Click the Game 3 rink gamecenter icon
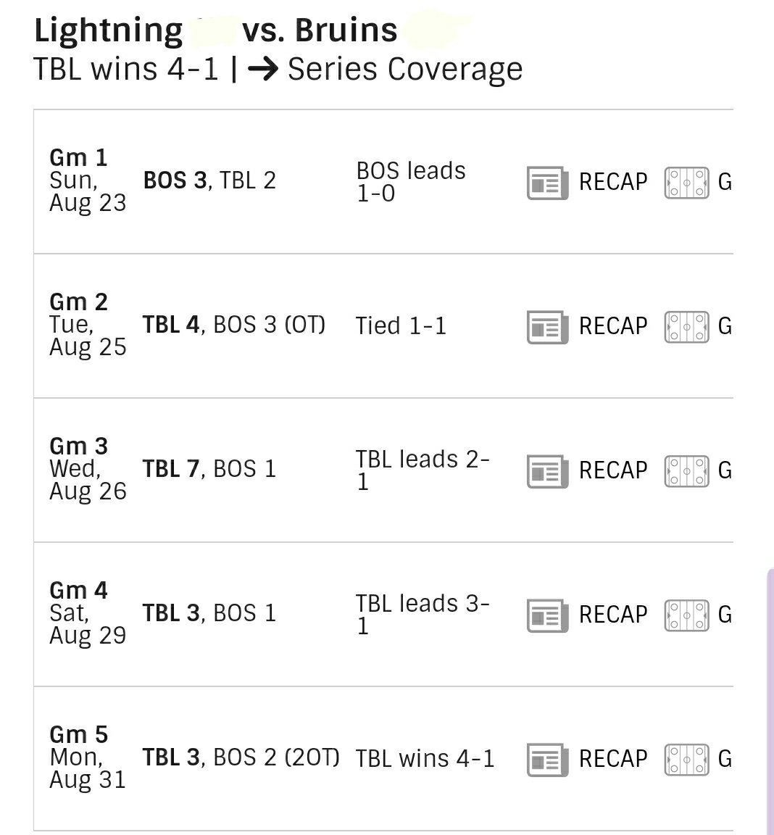 coord(687,471)
